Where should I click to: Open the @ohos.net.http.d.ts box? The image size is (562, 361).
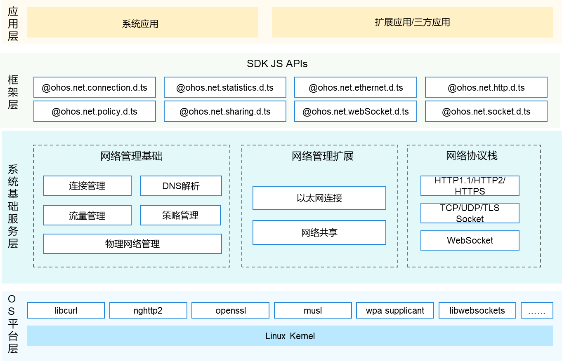(486, 87)
